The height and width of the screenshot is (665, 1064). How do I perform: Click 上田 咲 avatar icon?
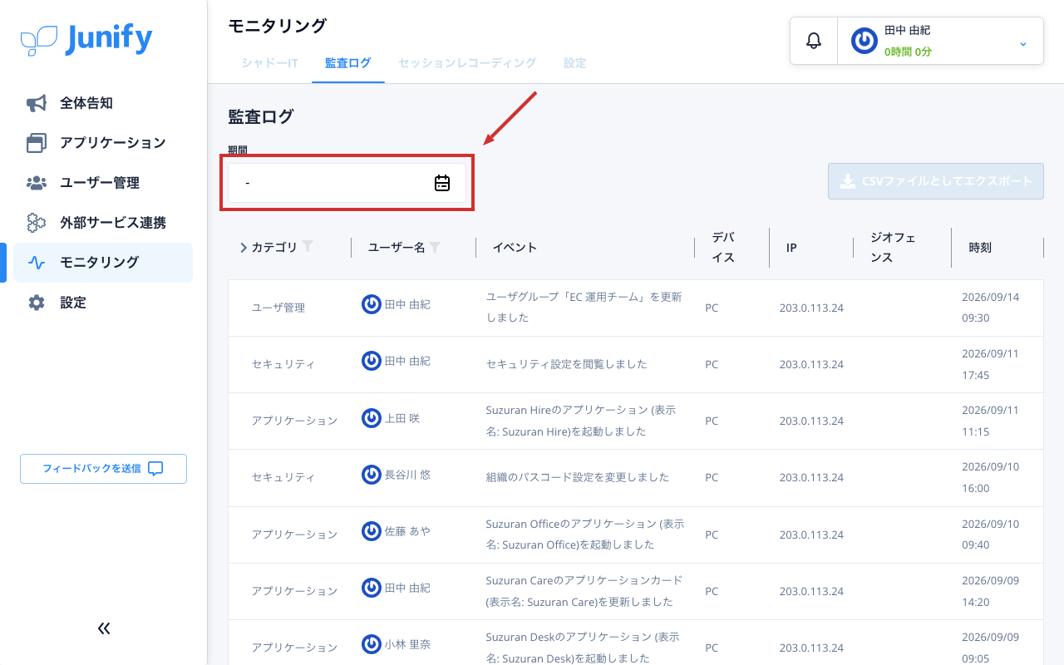[372, 418]
